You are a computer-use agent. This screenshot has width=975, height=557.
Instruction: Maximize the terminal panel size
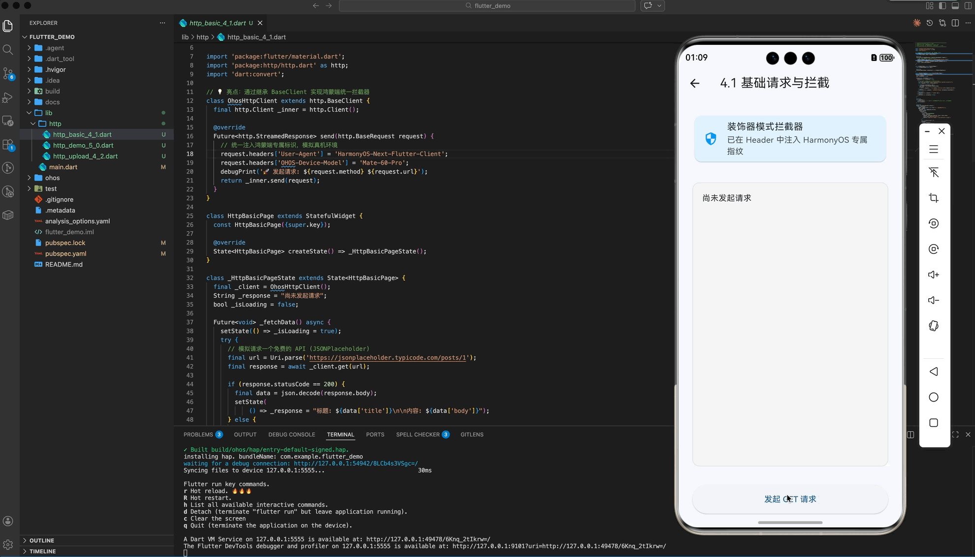pos(955,434)
